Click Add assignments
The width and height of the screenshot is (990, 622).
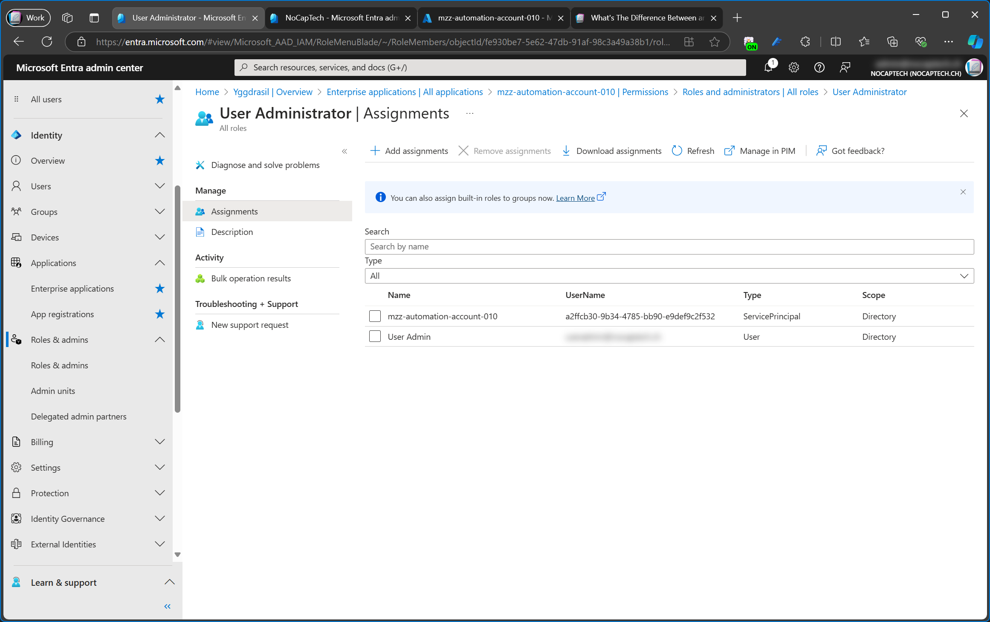click(409, 151)
